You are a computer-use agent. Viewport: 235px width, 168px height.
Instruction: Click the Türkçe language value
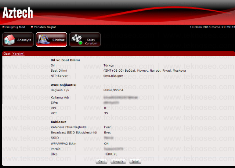click(x=109, y=65)
